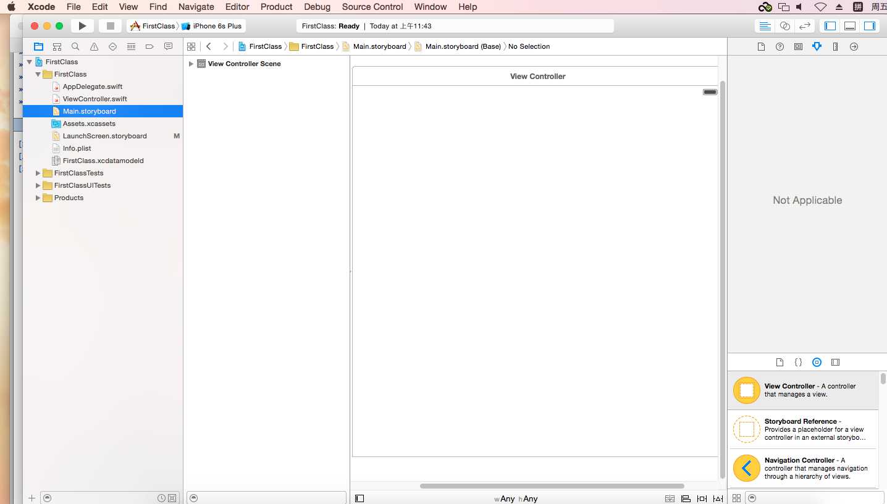Image resolution: width=887 pixels, height=504 pixels.
Task: Open the Apple menu
Action: pos(11,7)
